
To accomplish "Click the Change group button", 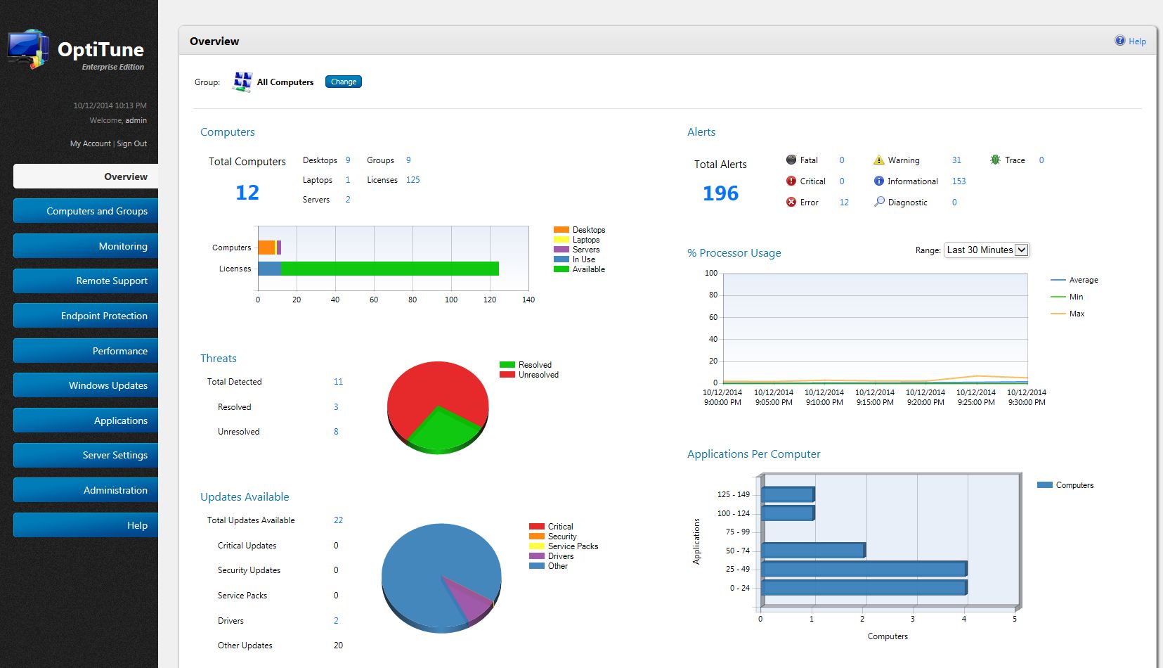I will (343, 82).
